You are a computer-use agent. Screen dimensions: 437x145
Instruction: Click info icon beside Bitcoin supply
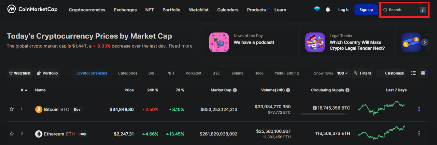(x=314, y=108)
